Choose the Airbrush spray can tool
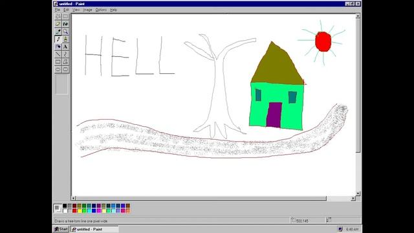The width and height of the screenshot is (414, 233). pos(58,47)
